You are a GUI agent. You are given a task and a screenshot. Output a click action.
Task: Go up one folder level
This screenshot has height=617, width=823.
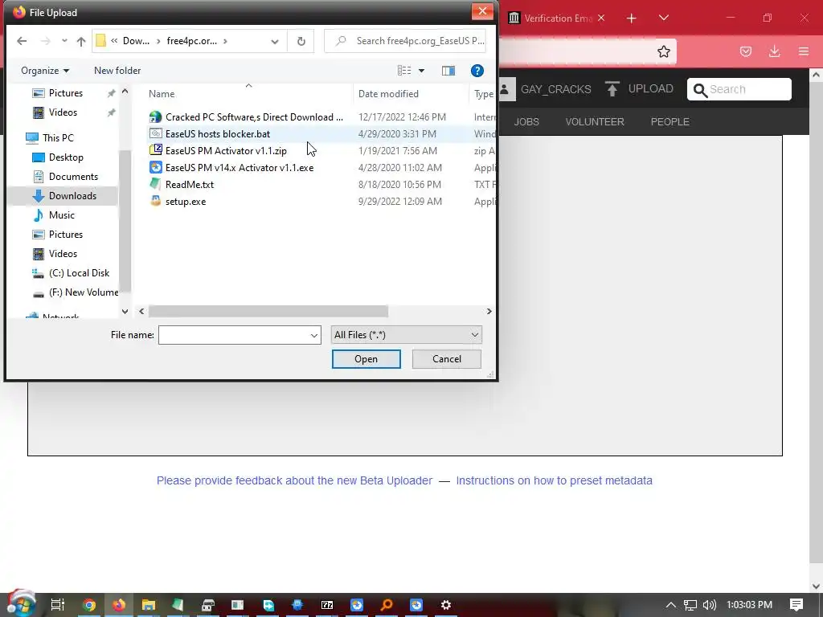click(81, 41)
